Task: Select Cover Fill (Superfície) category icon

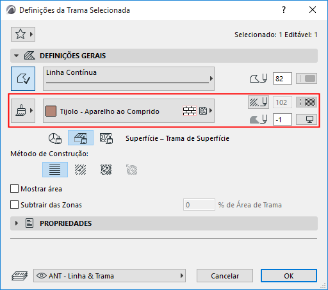Action: (x=81, y=138)
